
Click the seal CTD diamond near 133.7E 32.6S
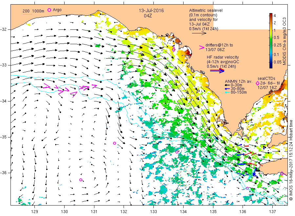(x=174, y=50)
